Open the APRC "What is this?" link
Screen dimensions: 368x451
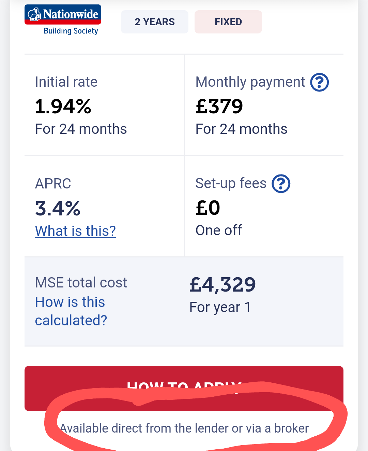point(75,231)
